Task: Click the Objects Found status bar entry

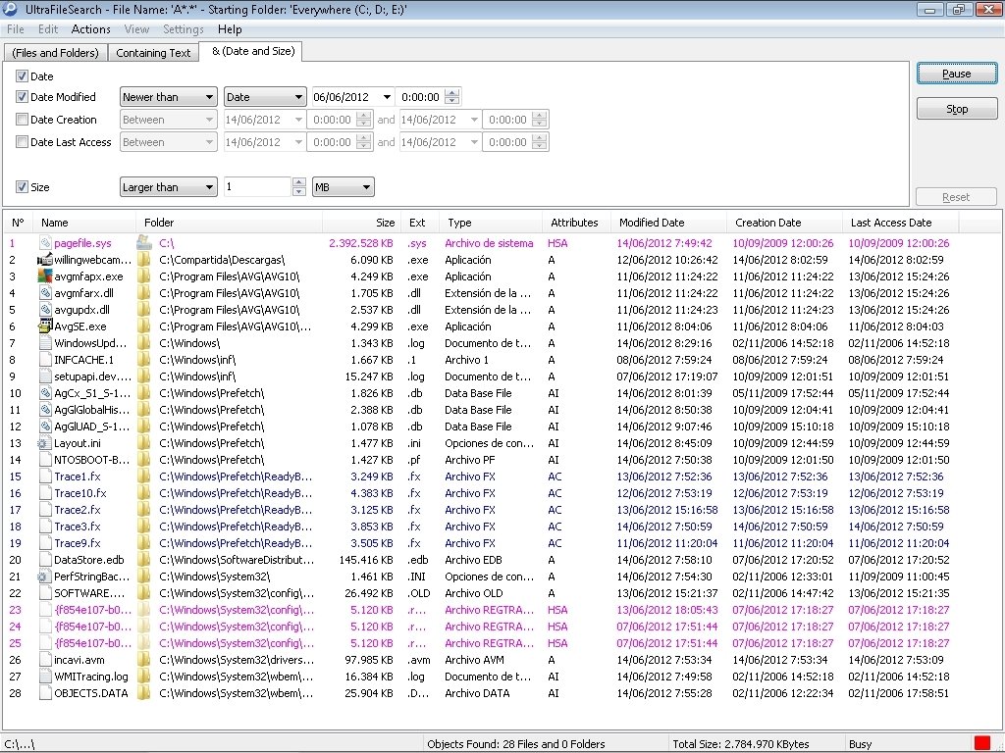Action: pos(516,744)
